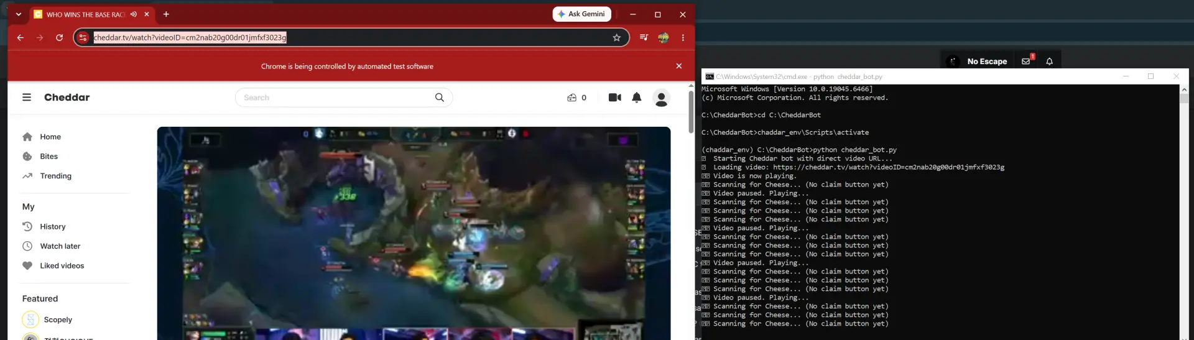The width and height of the screenshot is (1194, 340).
Task: Click the video camera upload icon
Action: 614,98
